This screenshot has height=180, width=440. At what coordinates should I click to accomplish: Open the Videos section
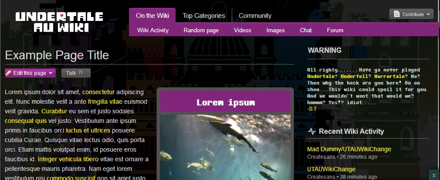tap(242, 31)
